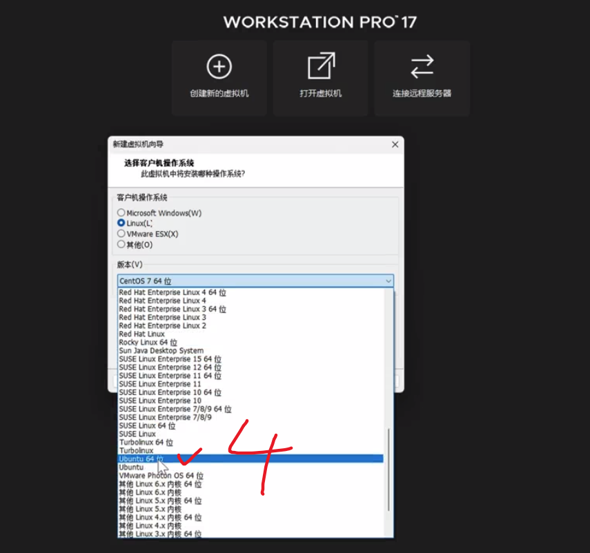Click the Create New Virtual Machine plus icon

[219, 67]
